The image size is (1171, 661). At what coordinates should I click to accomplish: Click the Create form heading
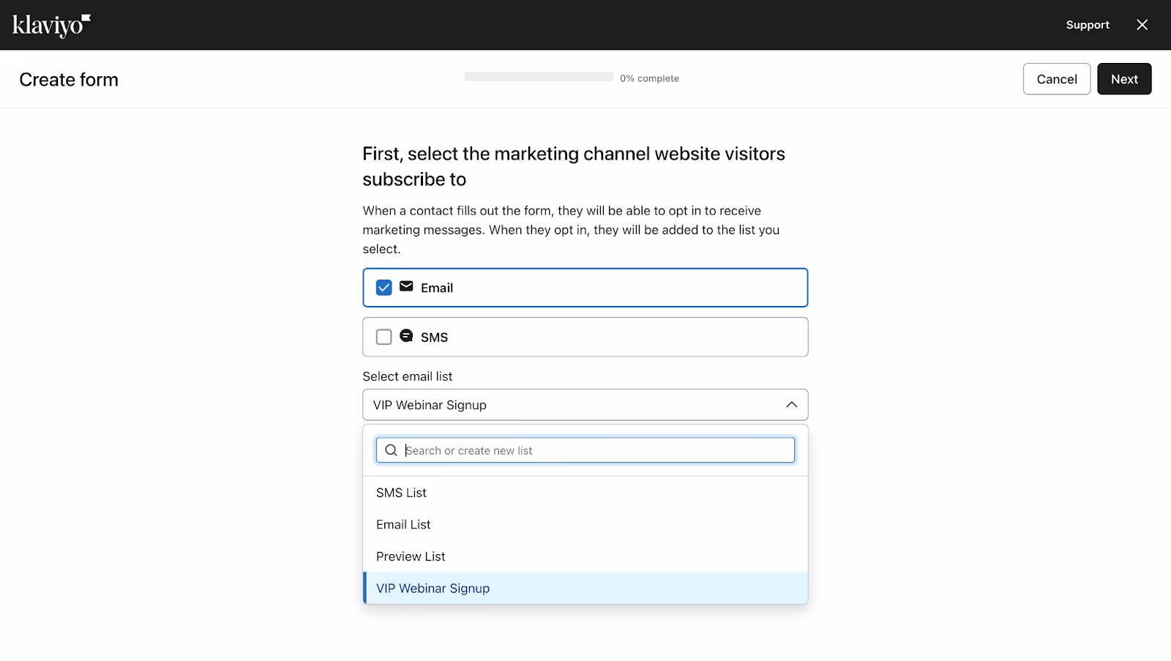[69, 80]
